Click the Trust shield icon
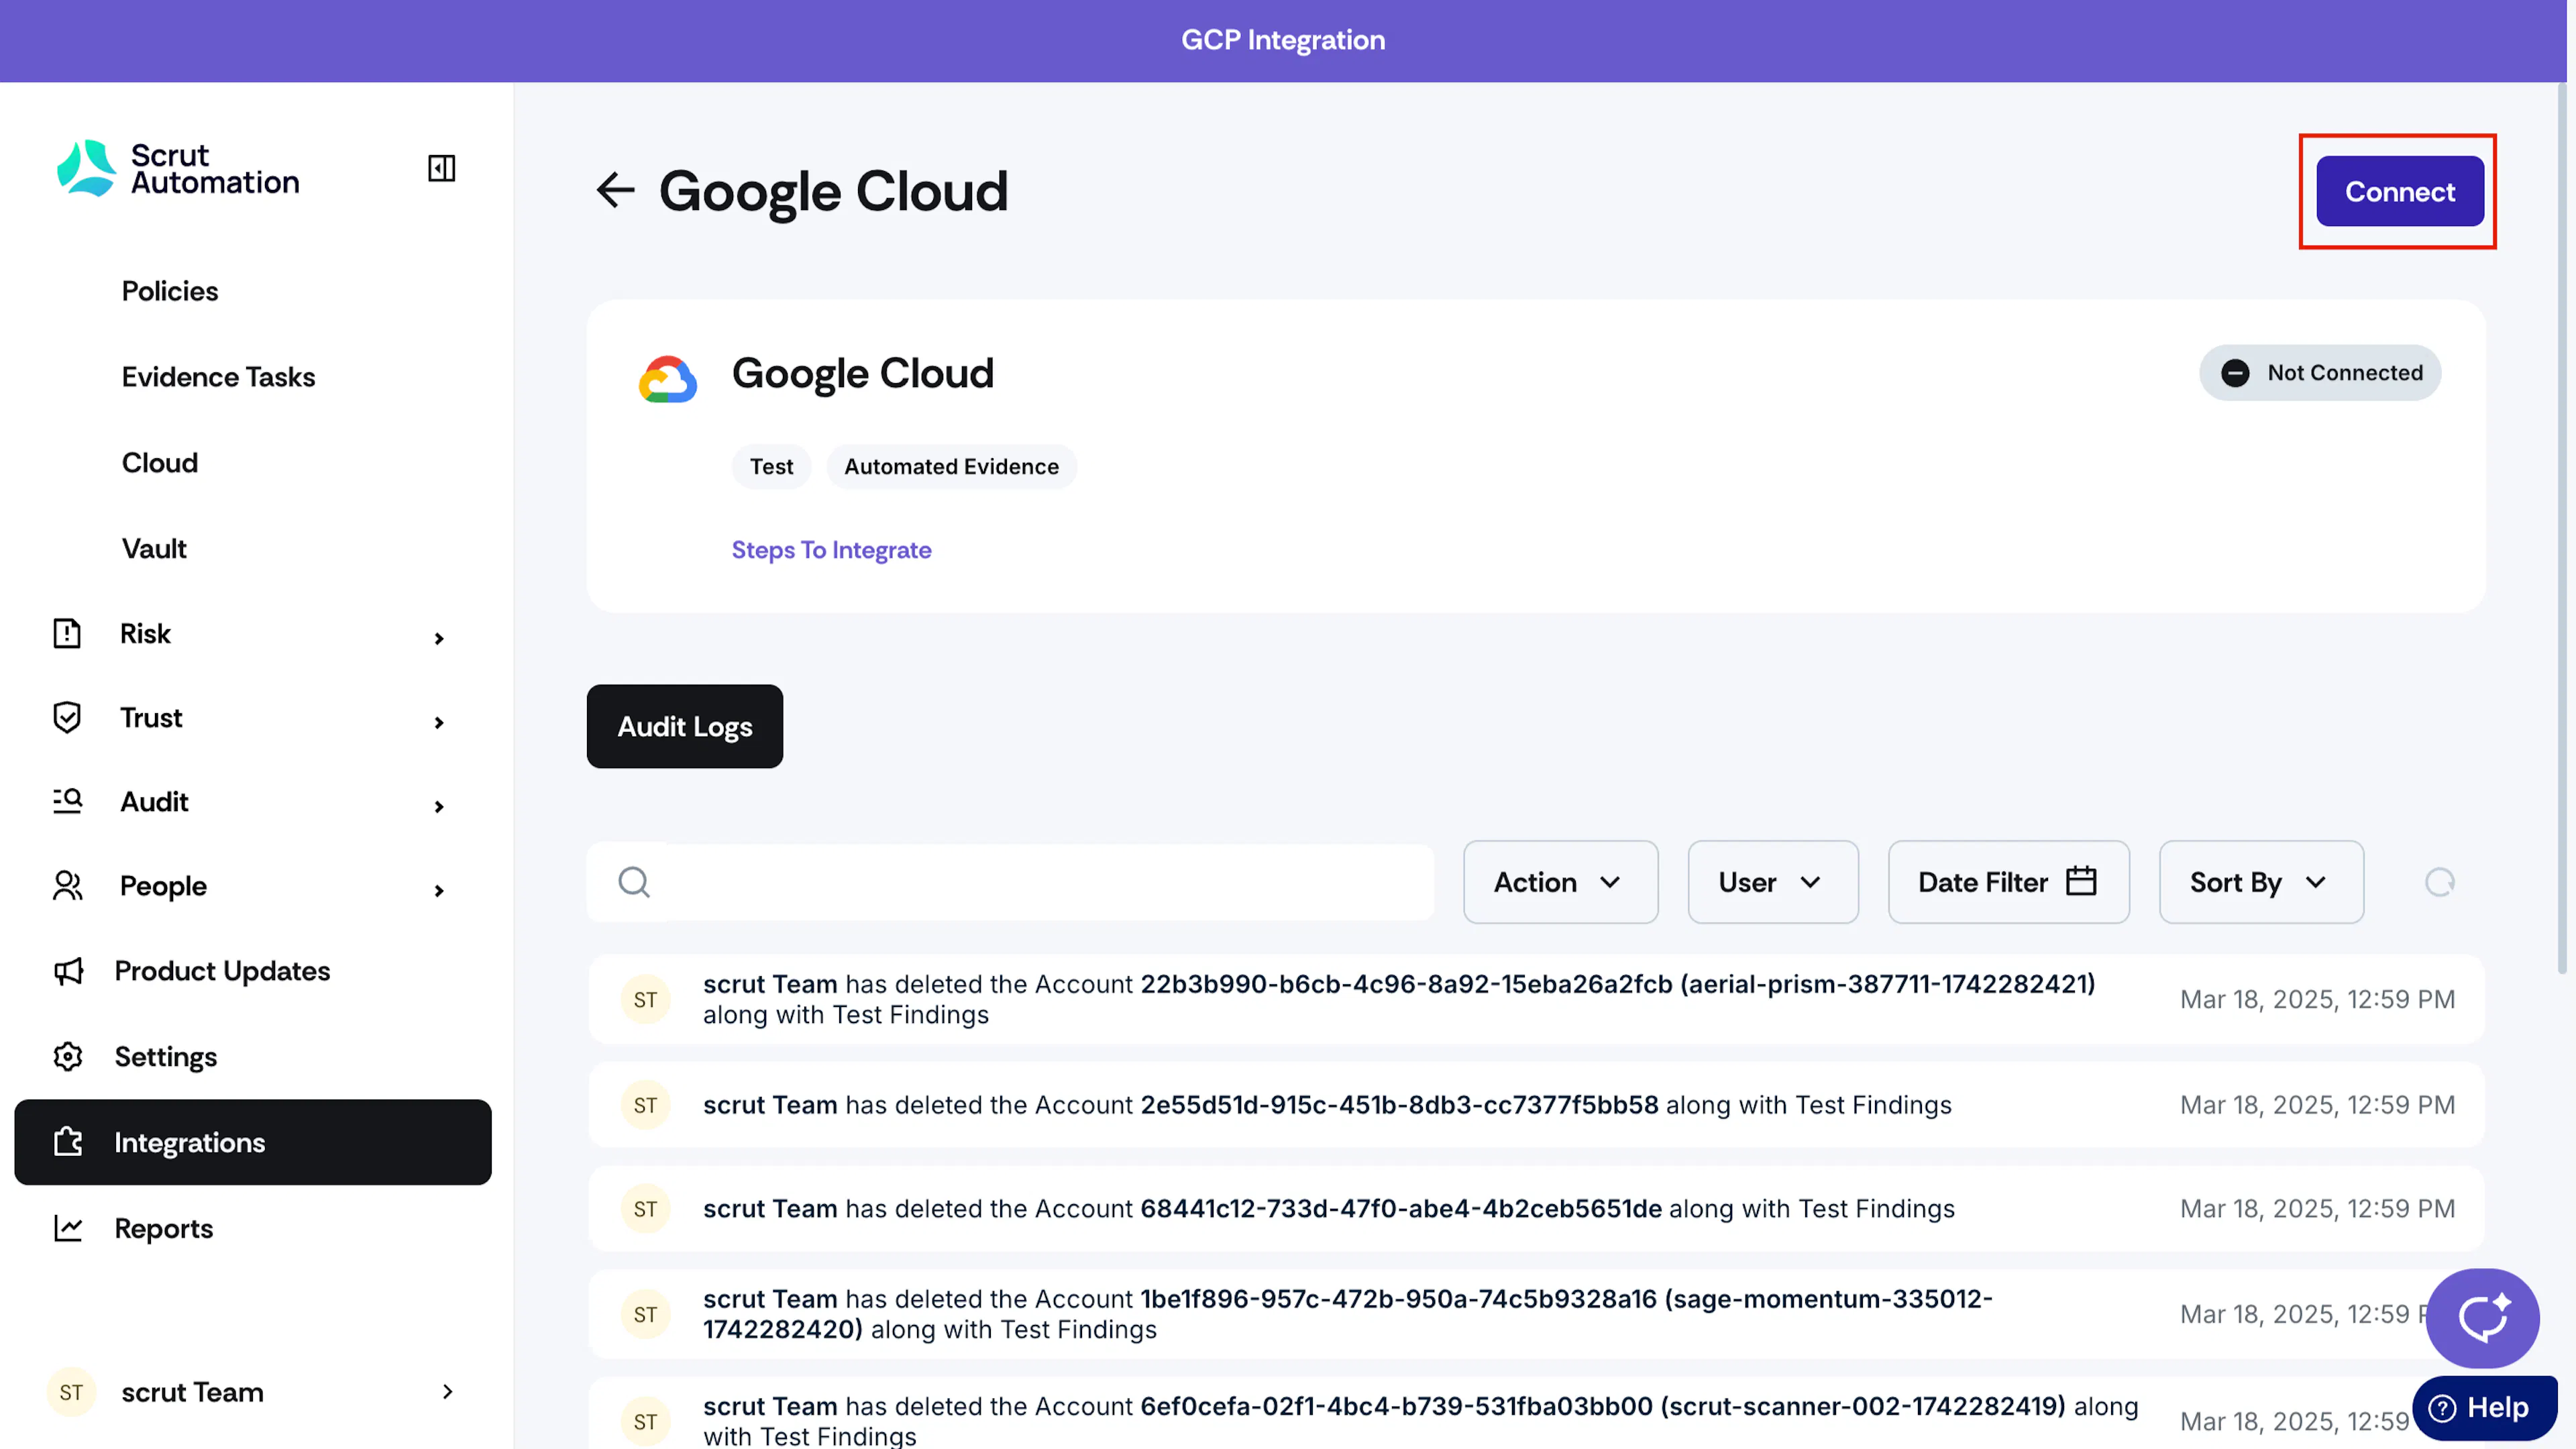Image resolution: width=2576 pixels, height=1449 pixels. coord(67,717)
